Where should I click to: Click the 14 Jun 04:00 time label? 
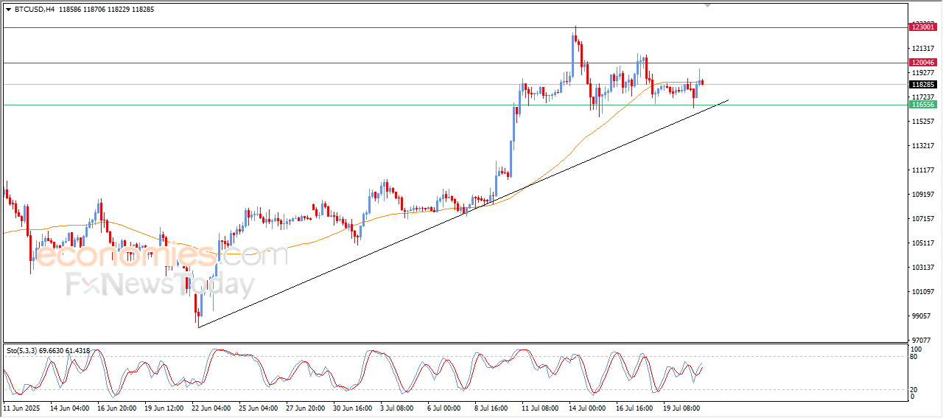69,407
